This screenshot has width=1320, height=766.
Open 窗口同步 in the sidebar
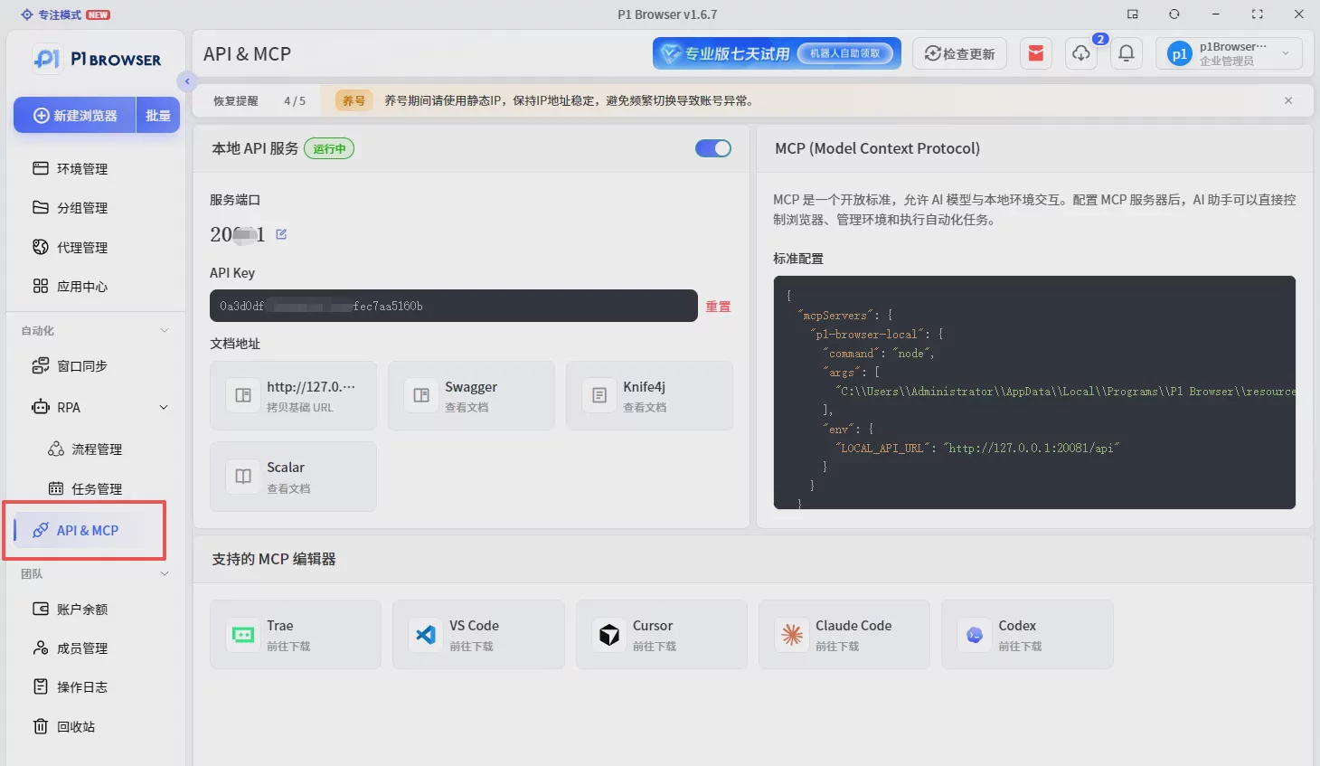(96, 365)
